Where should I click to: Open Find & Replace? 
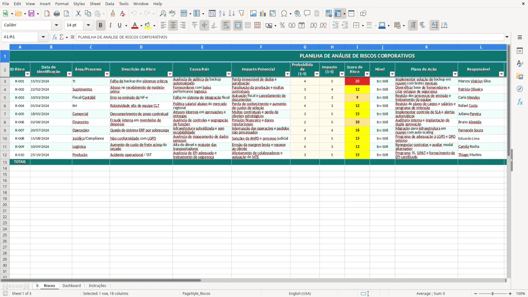(163, 14)
